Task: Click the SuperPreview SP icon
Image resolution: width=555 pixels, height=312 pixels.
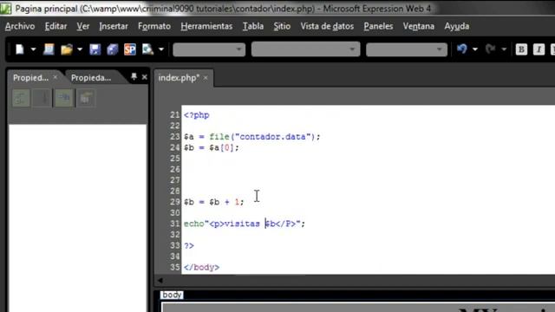Action: (x=130, y=49)
